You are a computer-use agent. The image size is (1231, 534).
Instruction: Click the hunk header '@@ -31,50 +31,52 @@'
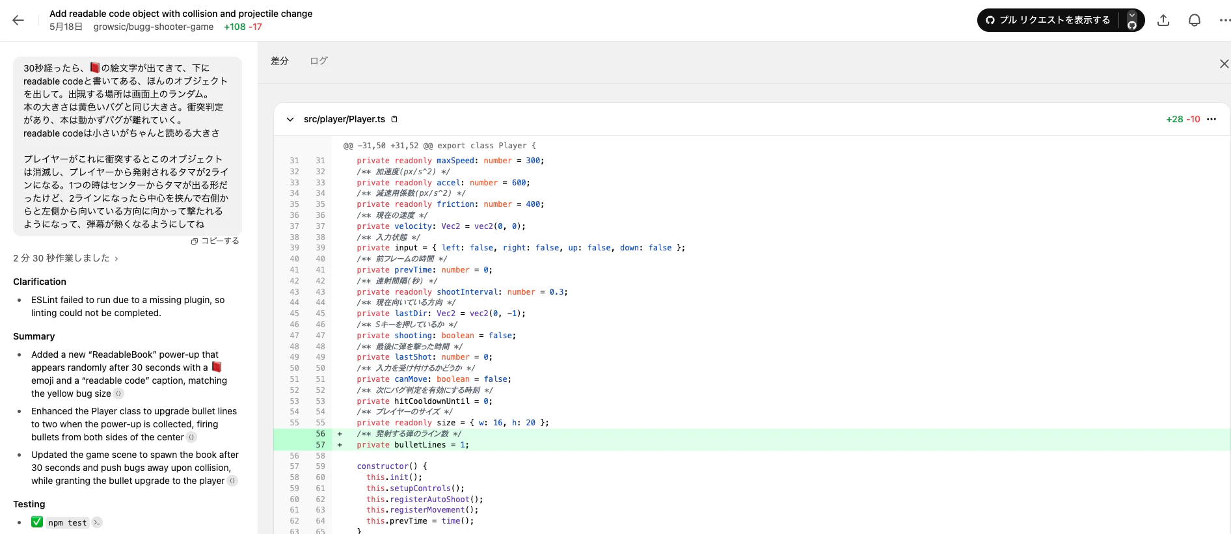tap(440, 146)
